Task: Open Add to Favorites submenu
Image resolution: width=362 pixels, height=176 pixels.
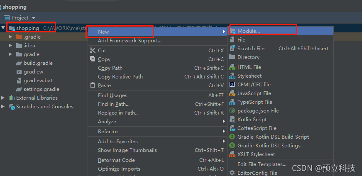Action: point(157,142)
